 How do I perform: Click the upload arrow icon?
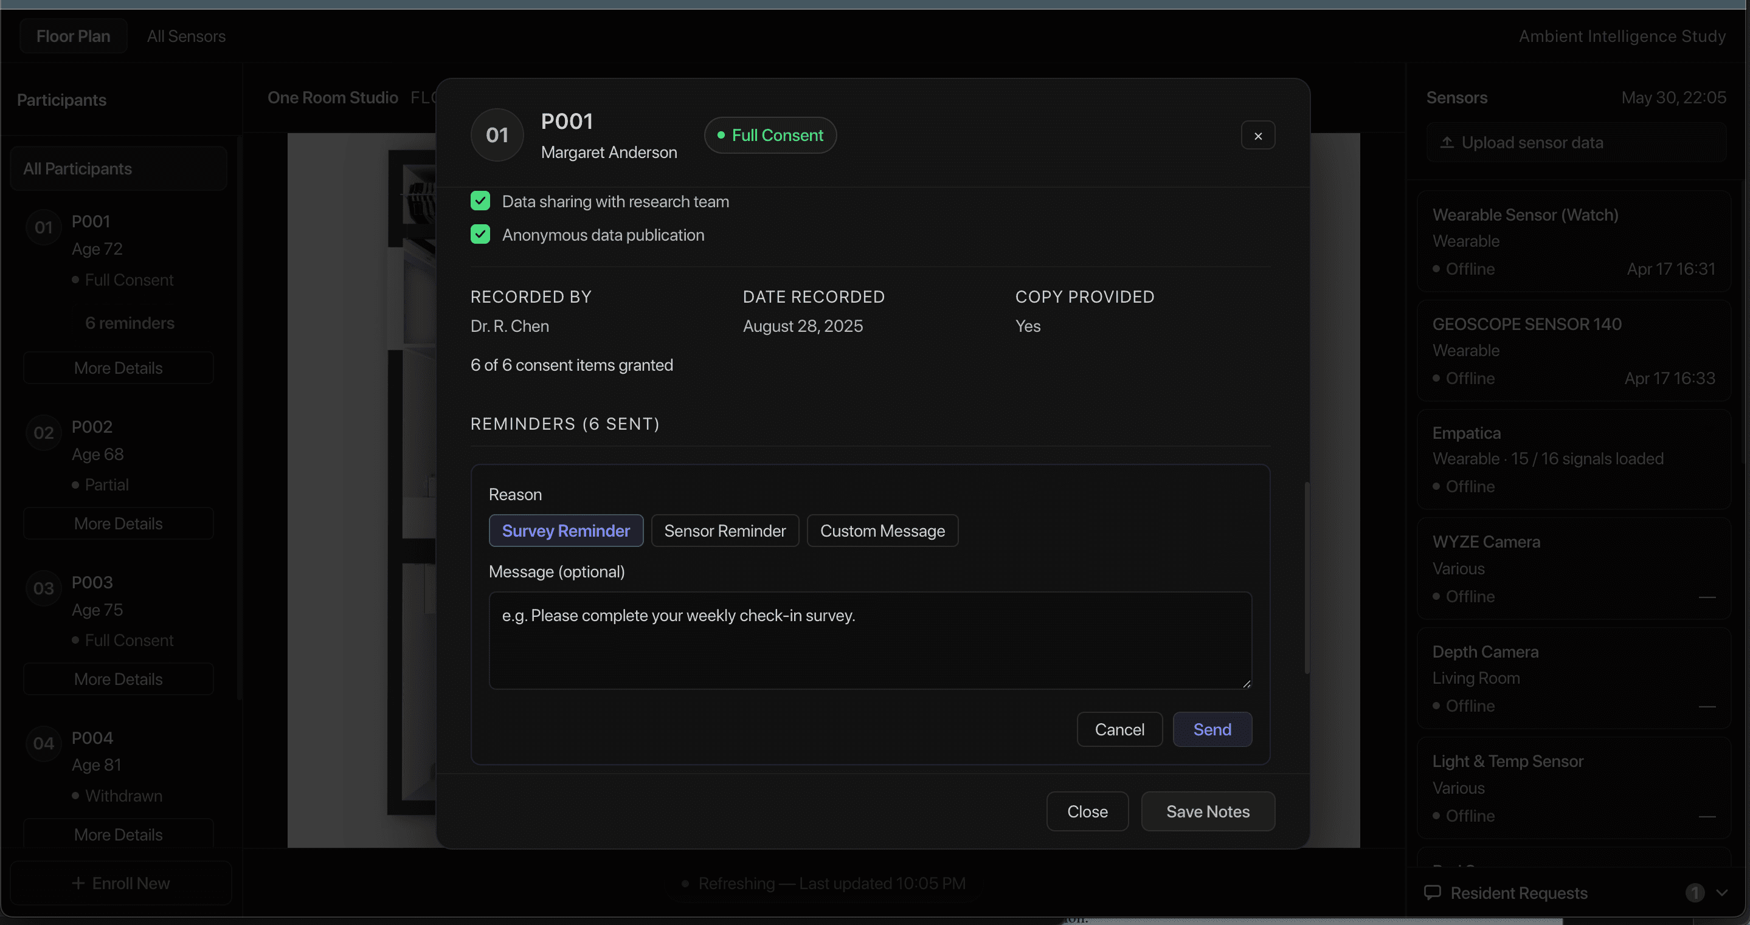click(x=1447, y=143)
